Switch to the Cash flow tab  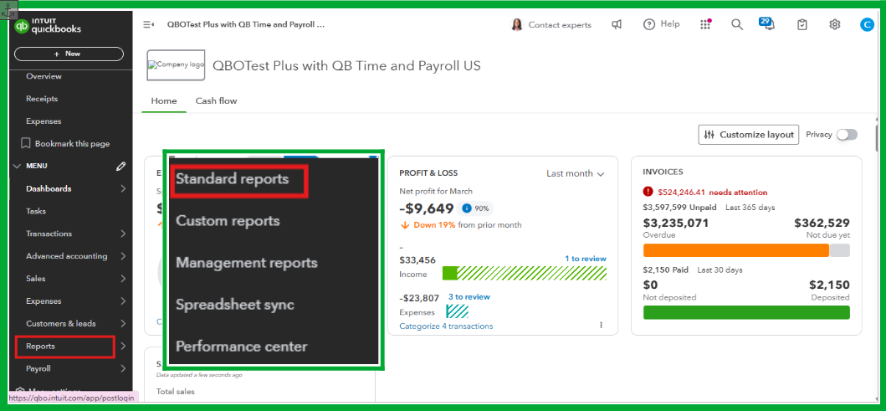(x=217, y=101)
